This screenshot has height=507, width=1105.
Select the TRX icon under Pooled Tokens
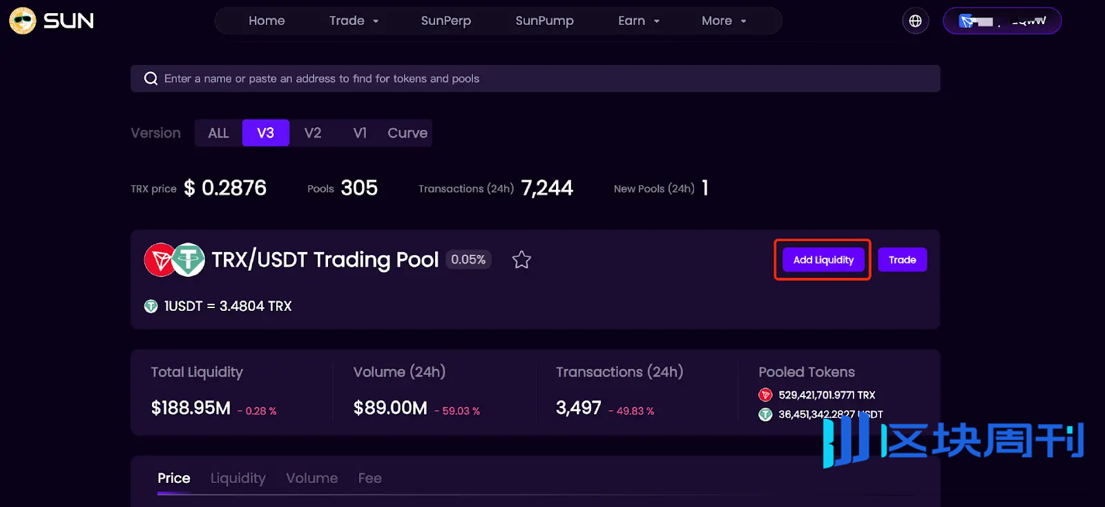click(765, 395)
